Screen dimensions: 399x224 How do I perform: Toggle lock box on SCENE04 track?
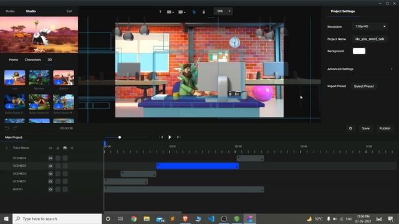coord(58,158)
